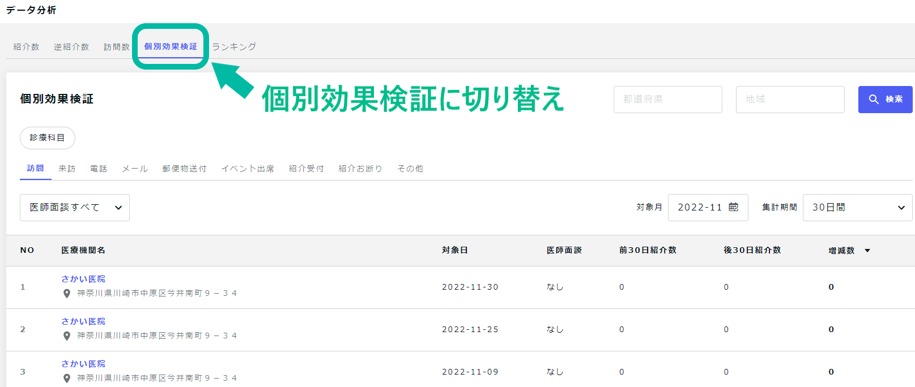Image resolution: width=915 pixels, height=387 pixels.
Task: Expand the 医師面談すべて dropdown
Action: (x=75, y=208)
